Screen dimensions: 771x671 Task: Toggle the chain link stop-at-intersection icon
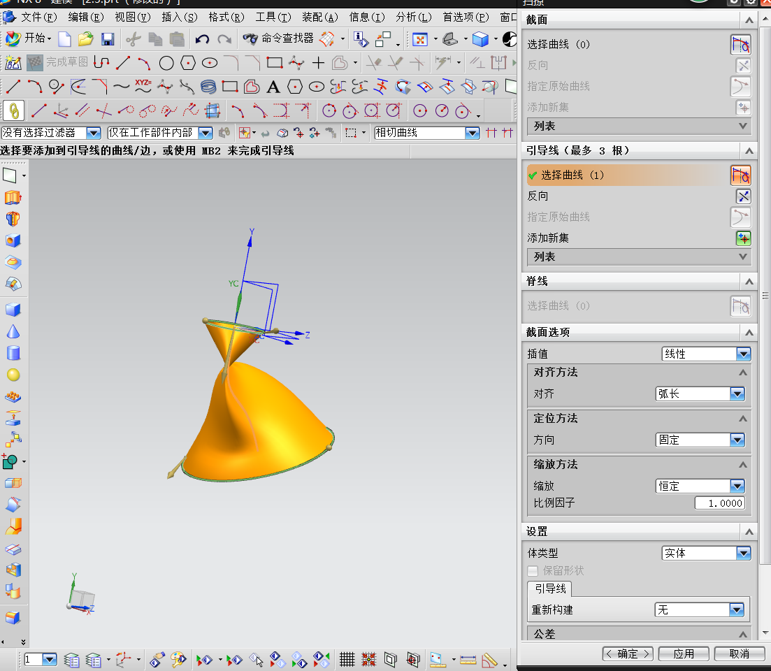point(14,110)
